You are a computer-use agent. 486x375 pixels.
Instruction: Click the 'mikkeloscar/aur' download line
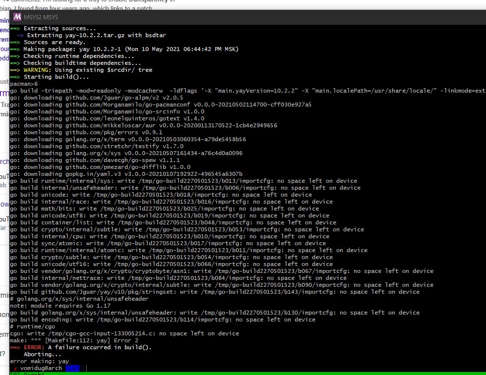(143, 125)
